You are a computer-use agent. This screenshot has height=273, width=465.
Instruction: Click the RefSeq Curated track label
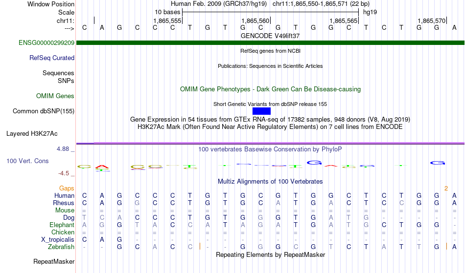[51, 58]
